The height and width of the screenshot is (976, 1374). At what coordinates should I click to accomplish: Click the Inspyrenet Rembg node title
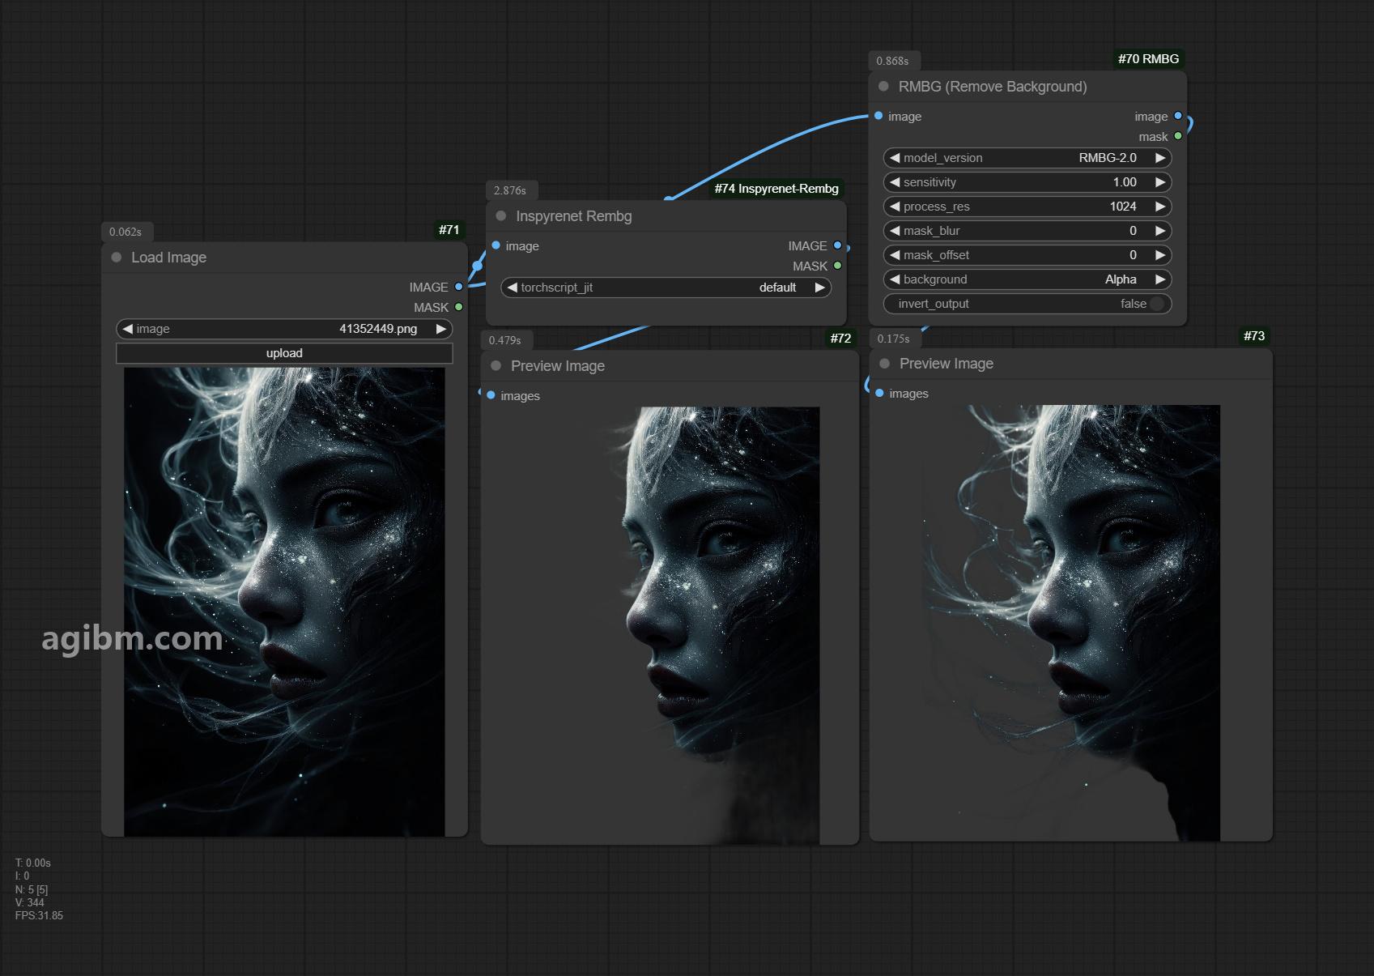[573, 216]
